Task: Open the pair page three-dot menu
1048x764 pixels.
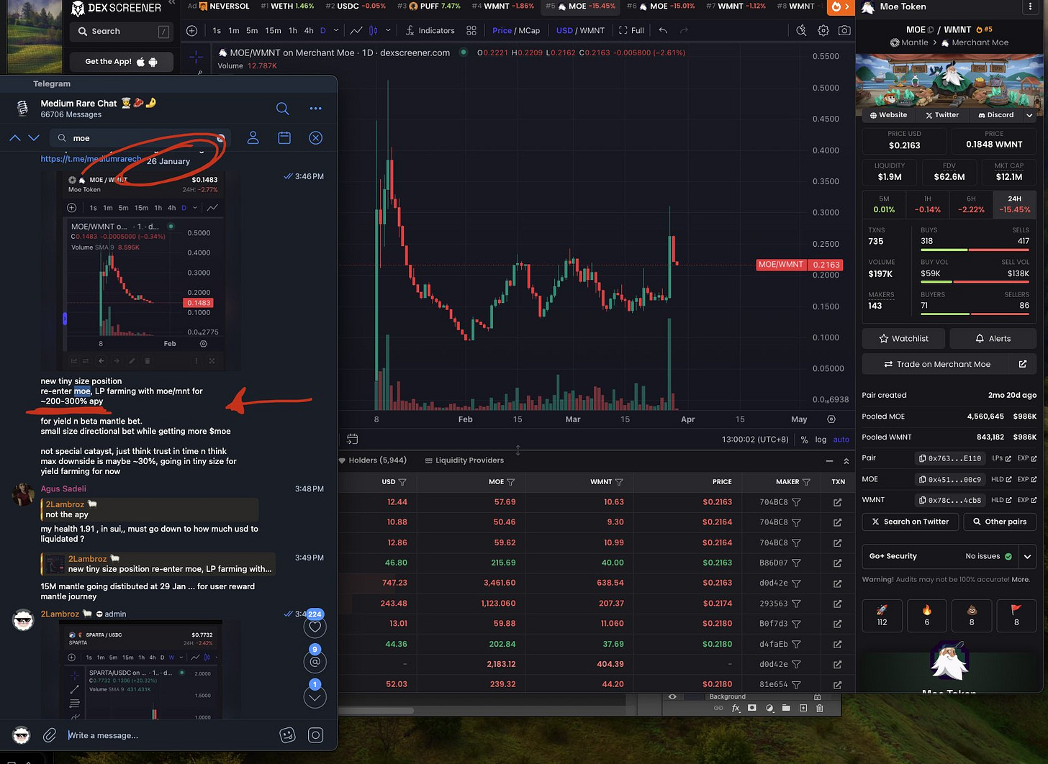Action: click(1031, 7)
